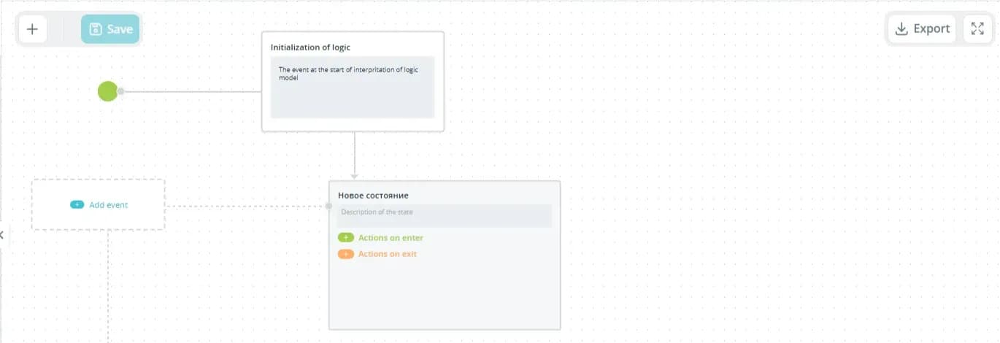Save the logic model
Screen dimensions: 1000x343
tap(110, 29)
